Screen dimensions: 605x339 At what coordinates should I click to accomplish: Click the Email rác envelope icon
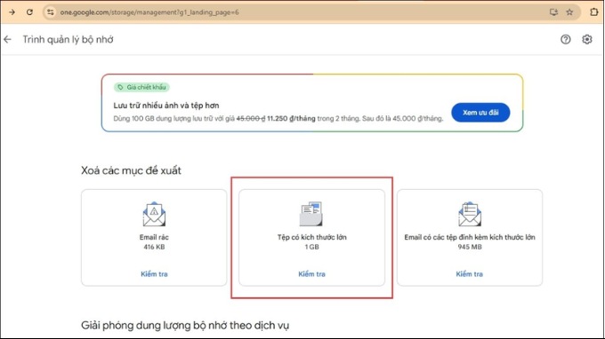154,214
